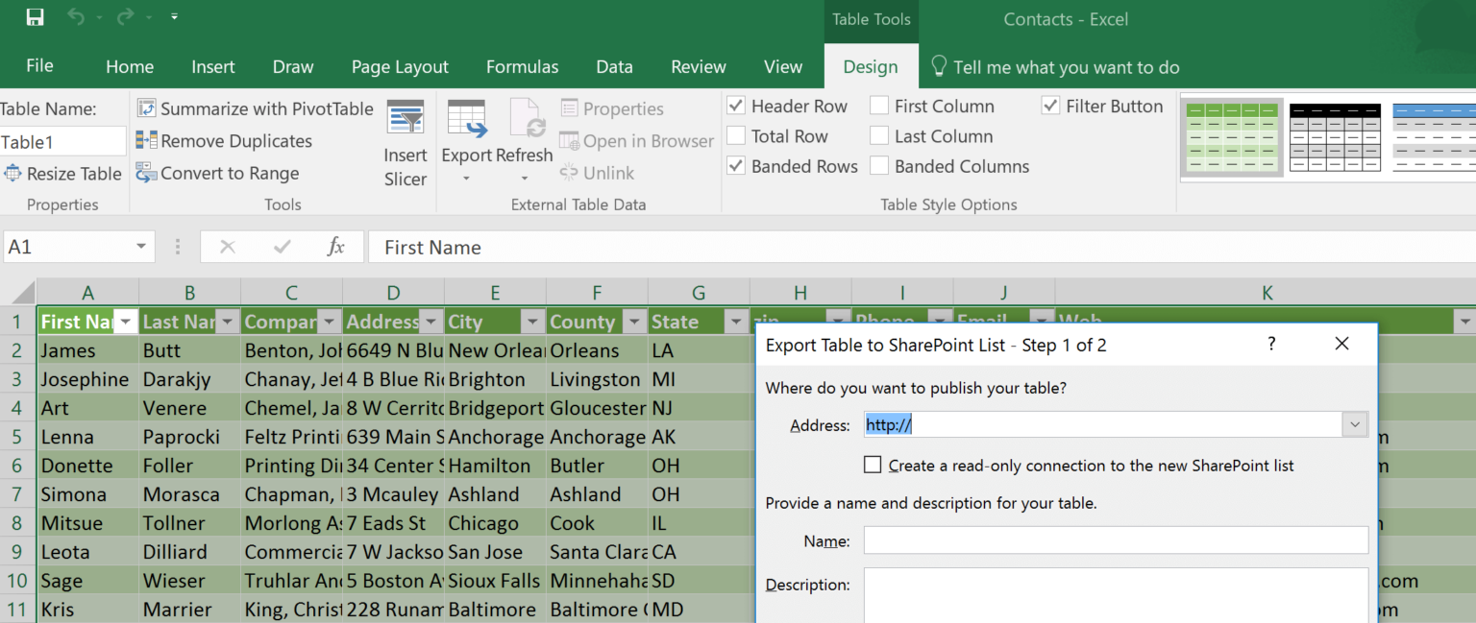Uncheck the Header Row option

(x=736, y=106)
